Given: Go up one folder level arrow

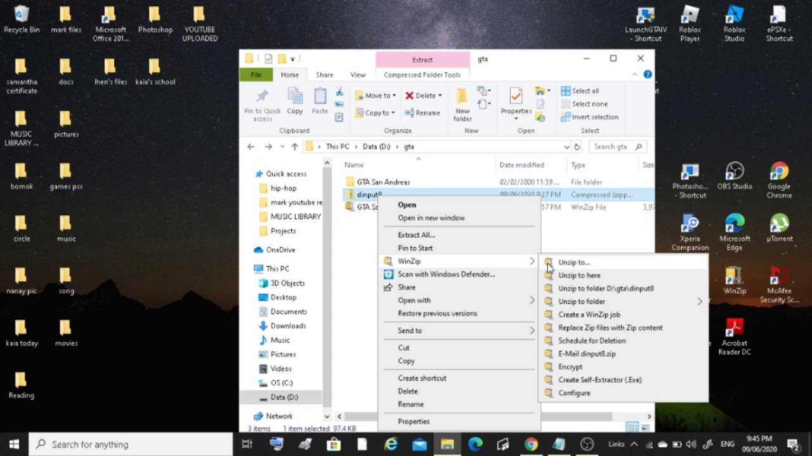Looking at the screenshot, I should [x=294, y=146].
